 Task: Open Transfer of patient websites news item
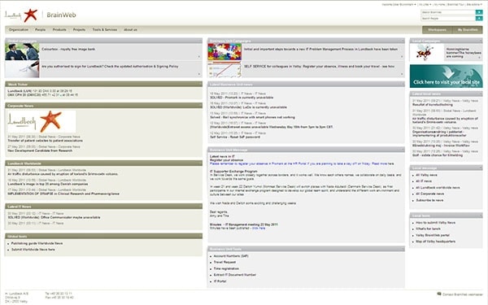coord(45,141)
